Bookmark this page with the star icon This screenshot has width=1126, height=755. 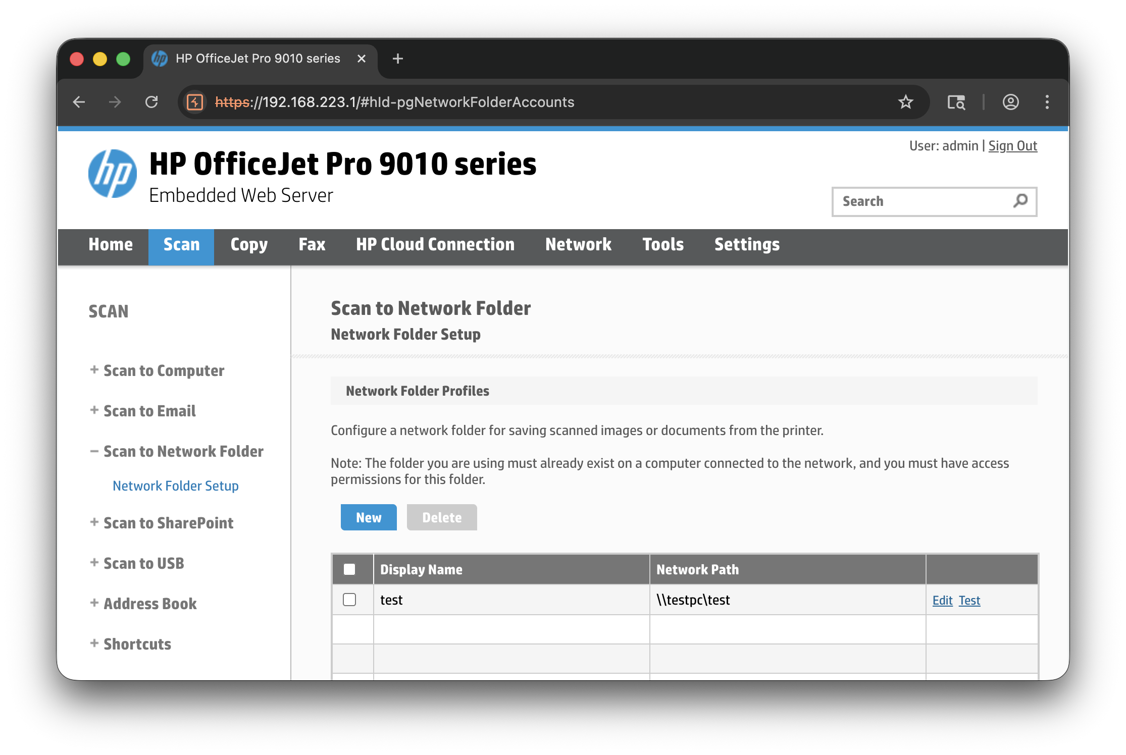pos(906,102)
